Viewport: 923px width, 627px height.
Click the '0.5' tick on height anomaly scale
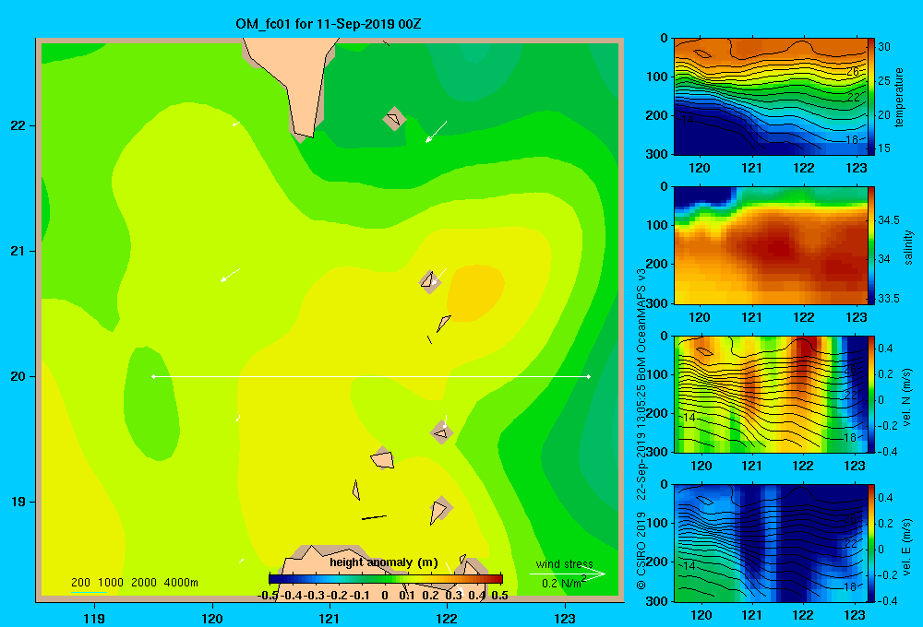(499, 596)
